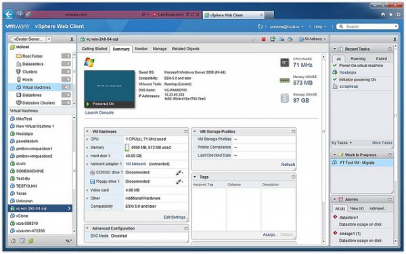406x254 pixels.
Task: Open FT Test VM - Migrate work item
Action: [x=361, y=163]
